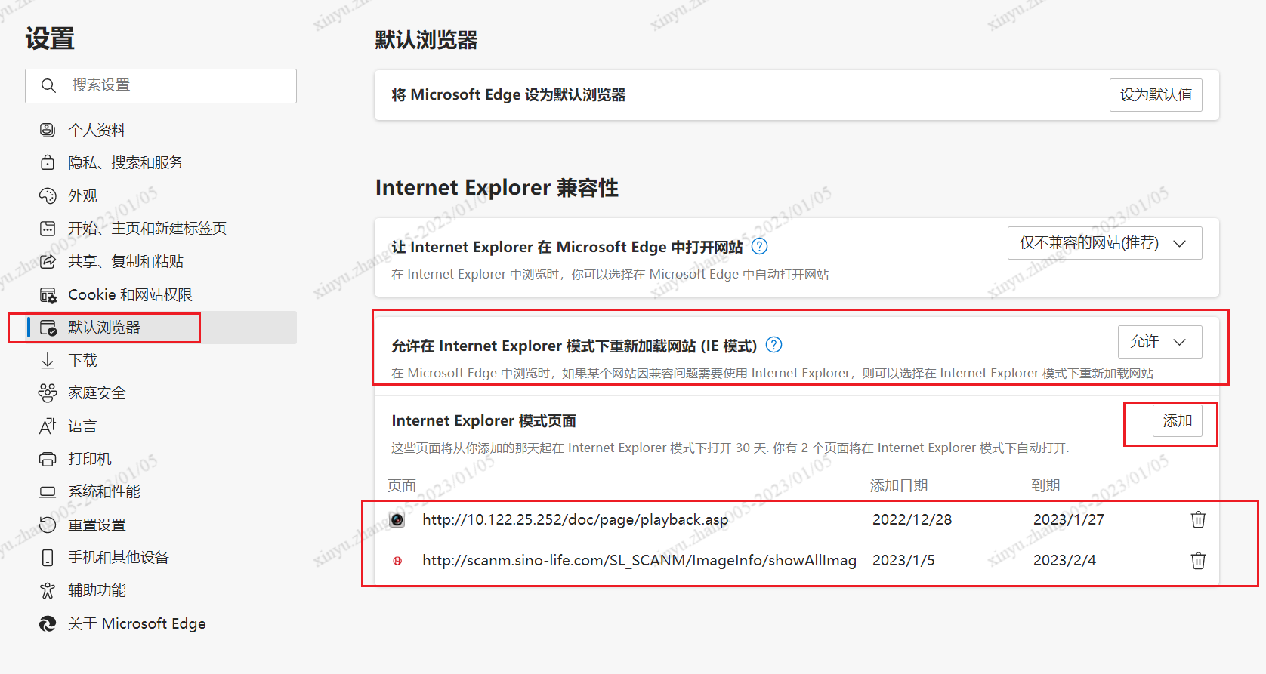This screenshot has width=1266, height=674.
Task: Click the scanm.sino-life.com ImageInfo URL
Action: tap(639, 560)
